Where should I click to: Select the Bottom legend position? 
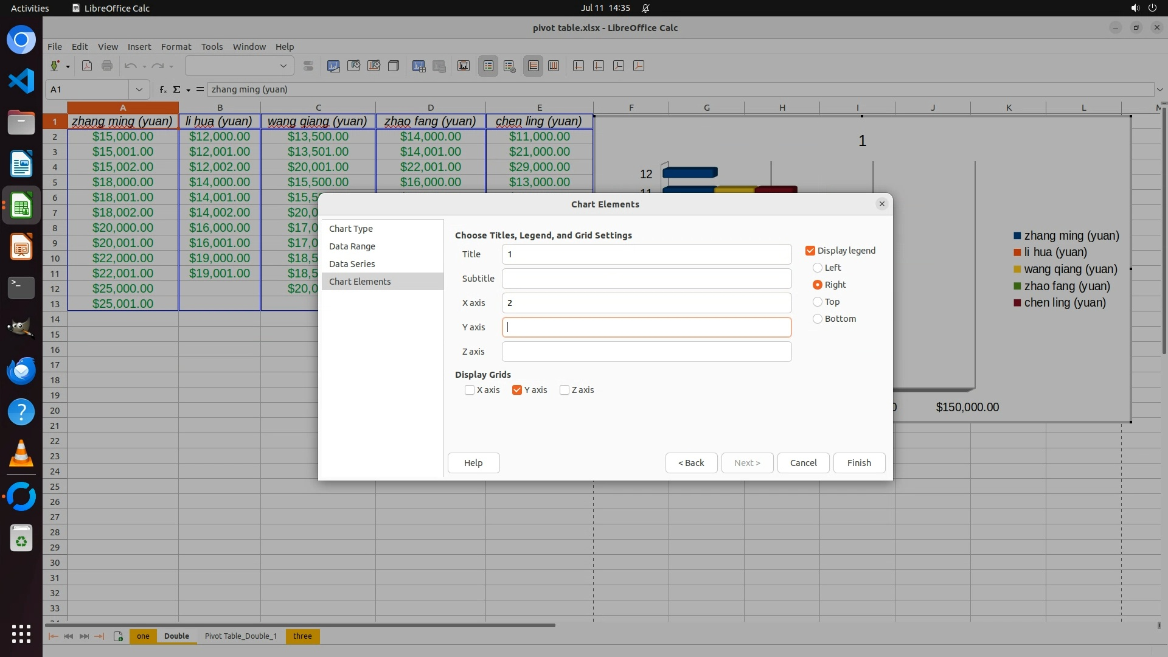point(818,319)
